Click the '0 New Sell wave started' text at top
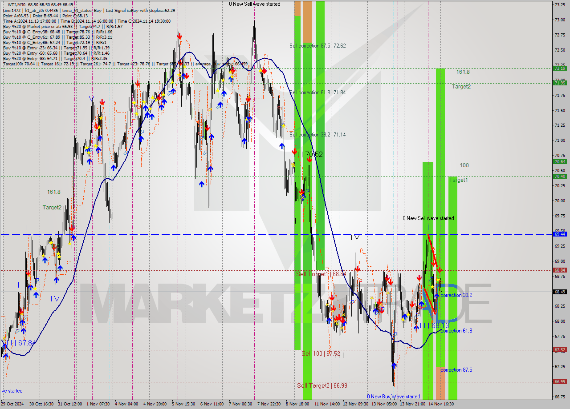 pyautogui.click(x=255, y=4)
